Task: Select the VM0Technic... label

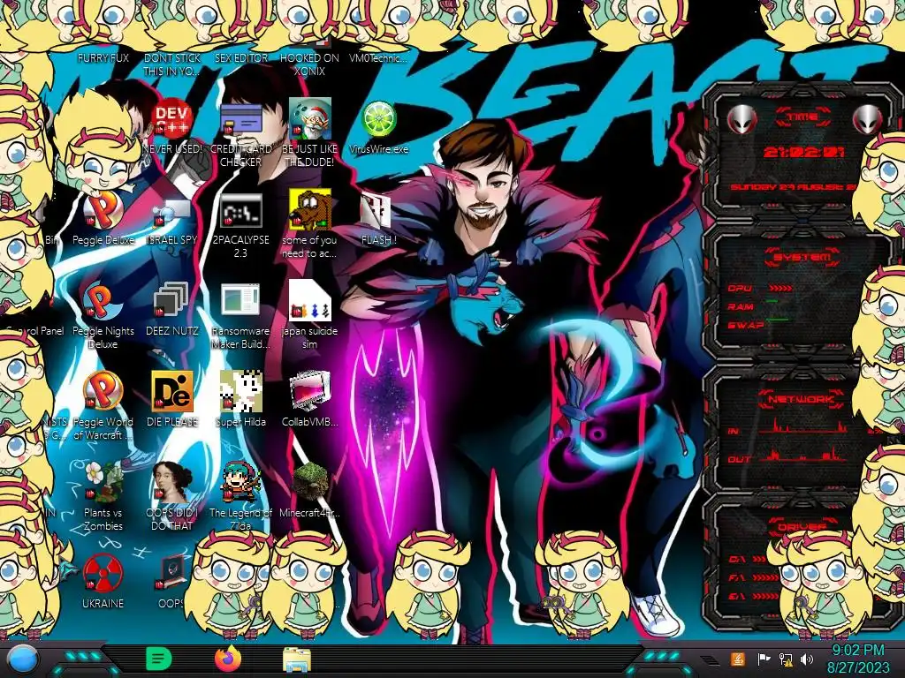Action: pyautogui.click(x=378, y=57)
